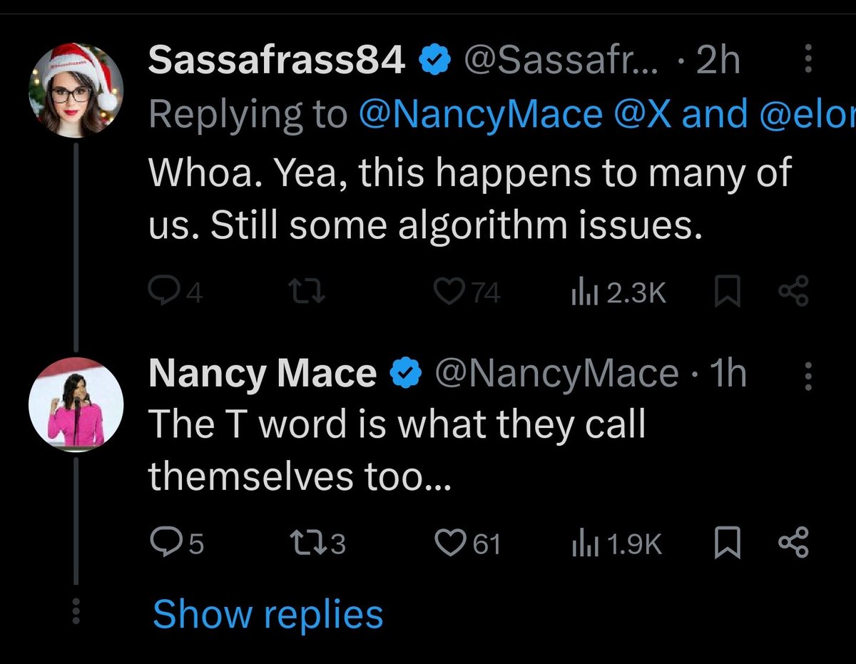Retweet Nancy Mace's post

point(309,543)
